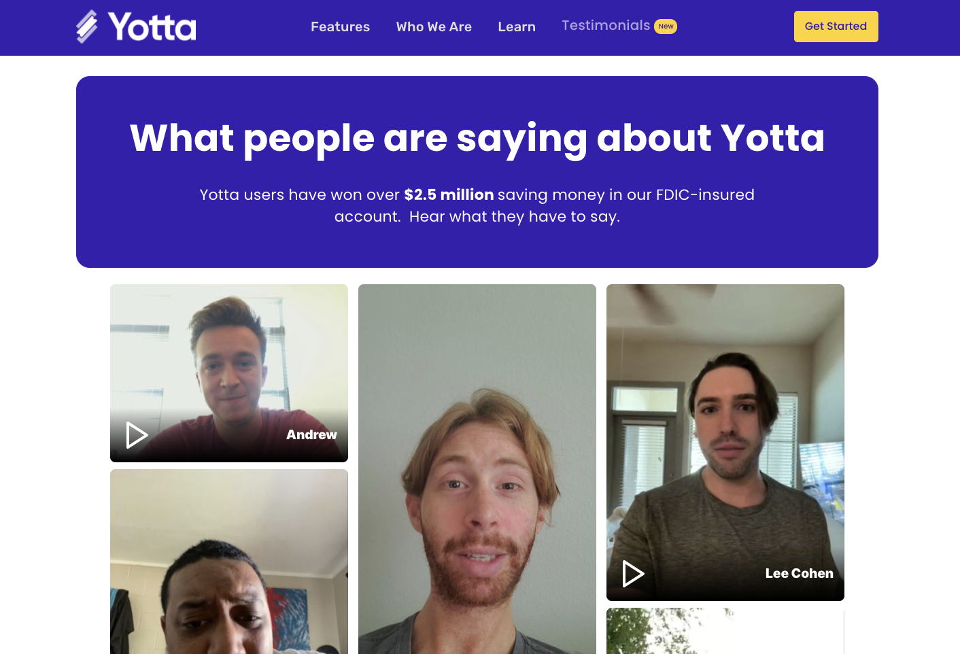Click the Yotta logo icon
This screenshot has width=960, height=654.
(87, 27)
